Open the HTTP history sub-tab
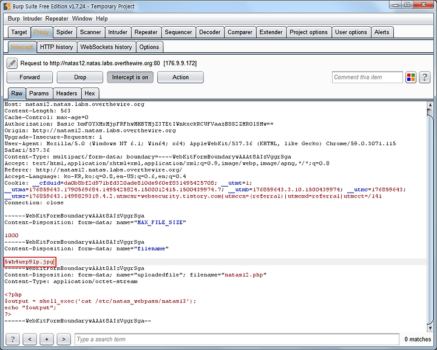 click(56, 47)
